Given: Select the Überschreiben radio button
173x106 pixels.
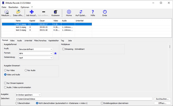Looking at the screenshot, I should (x=16, y=103).
